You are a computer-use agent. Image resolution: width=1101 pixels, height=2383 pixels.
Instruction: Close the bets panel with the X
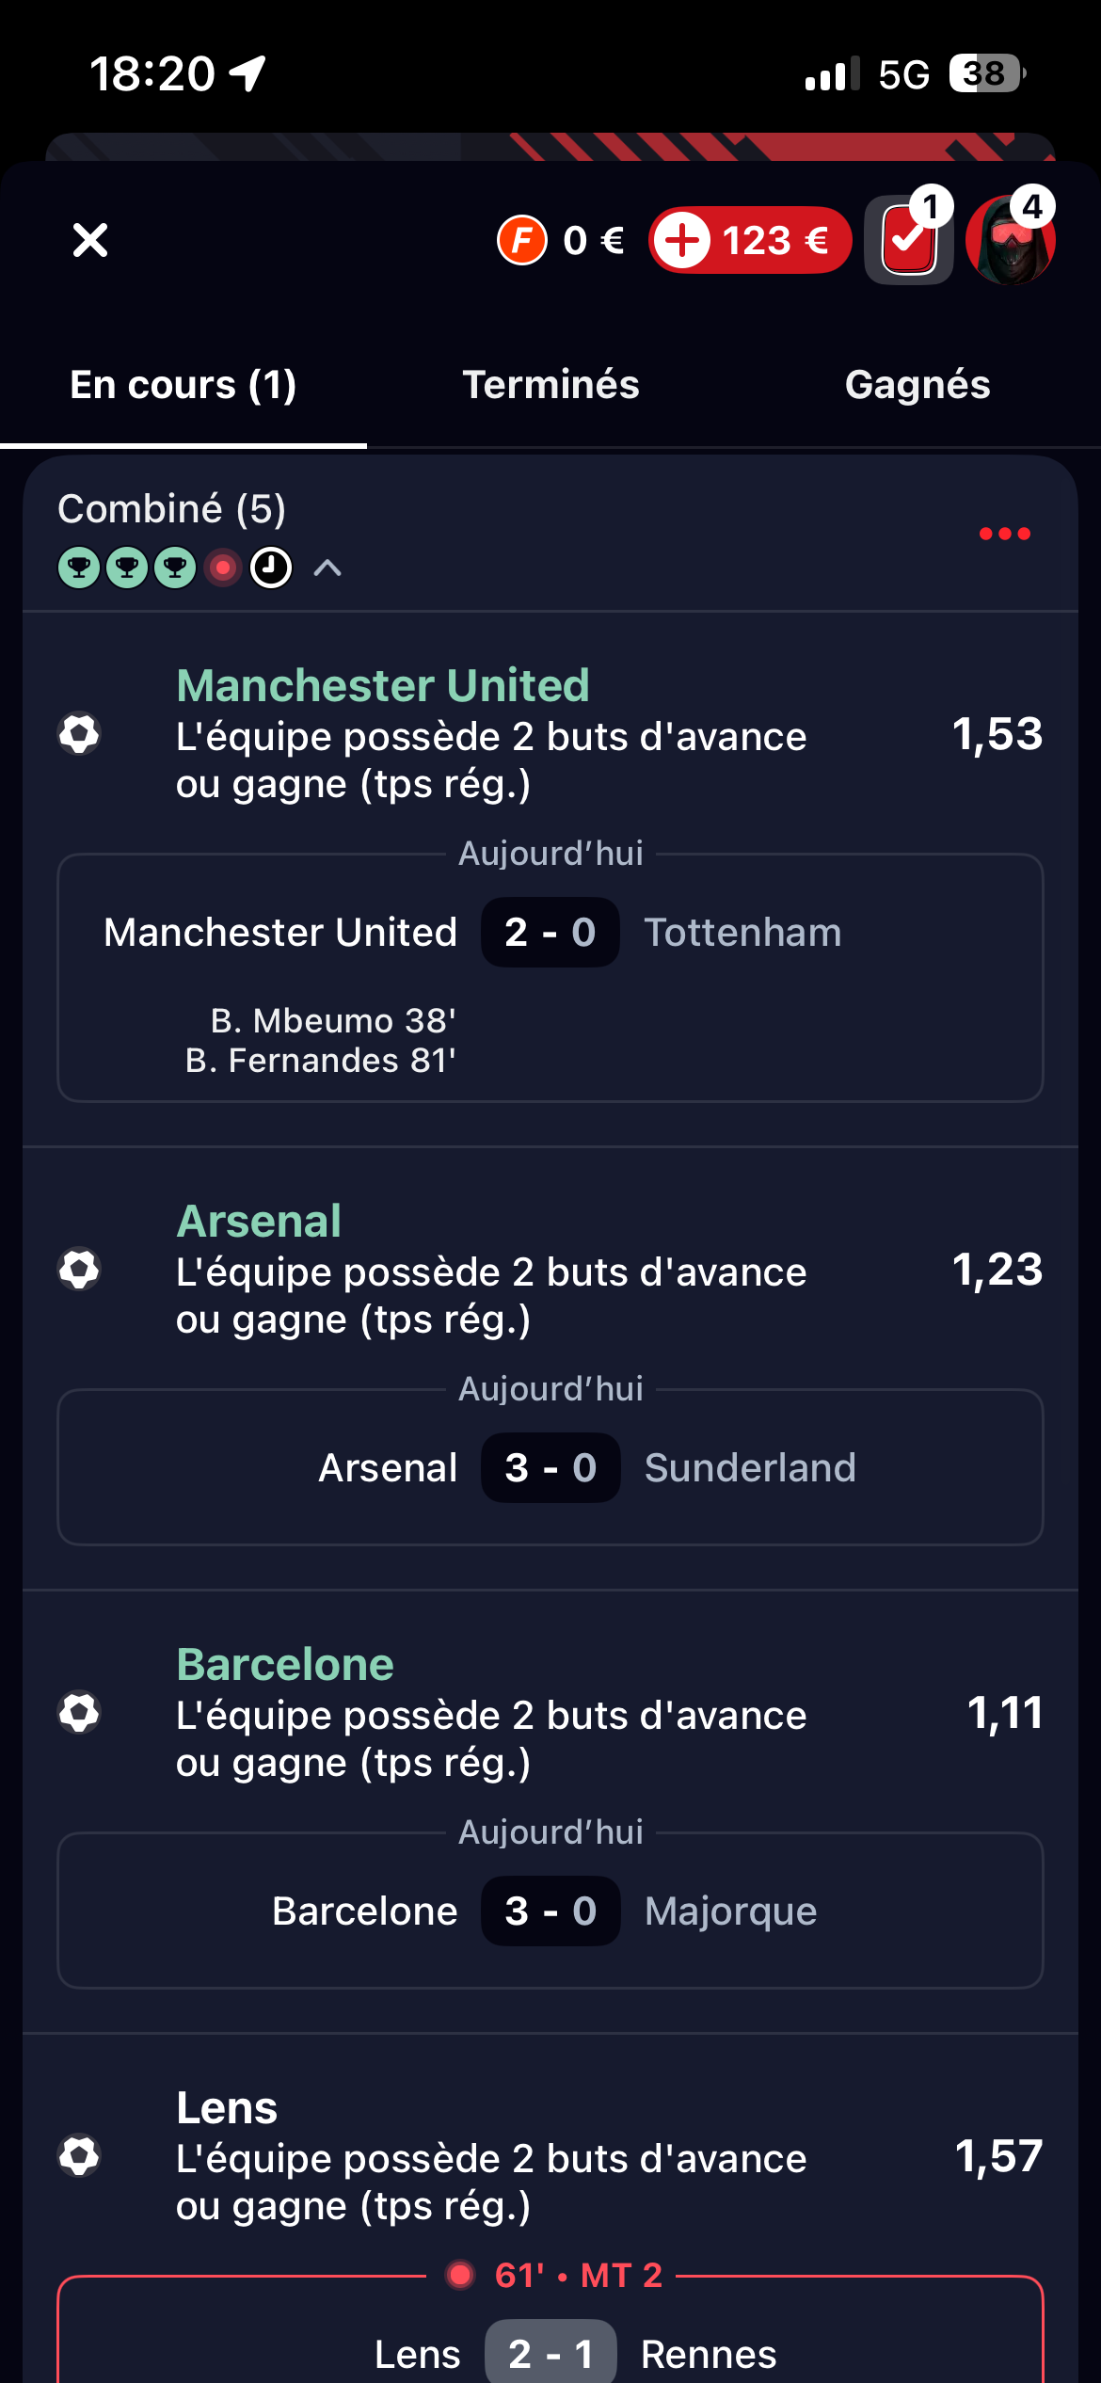point(90,240)
